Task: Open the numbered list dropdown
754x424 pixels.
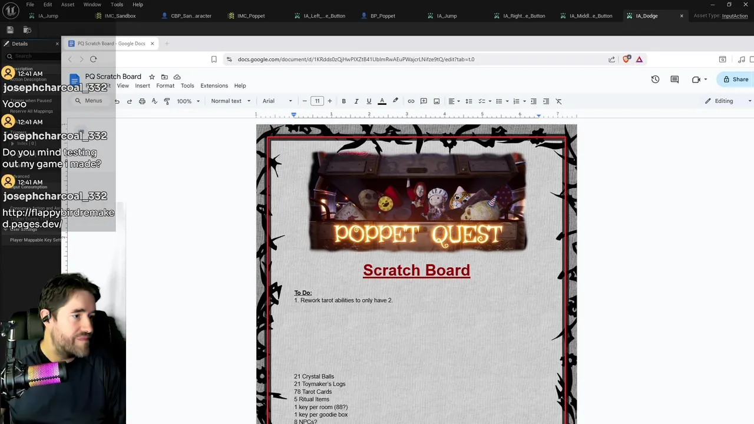Action: pyautogui.click(x=519, y=101)
